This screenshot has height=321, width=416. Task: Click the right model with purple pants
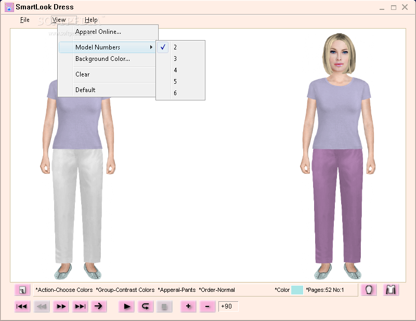(x=337, y=156)
